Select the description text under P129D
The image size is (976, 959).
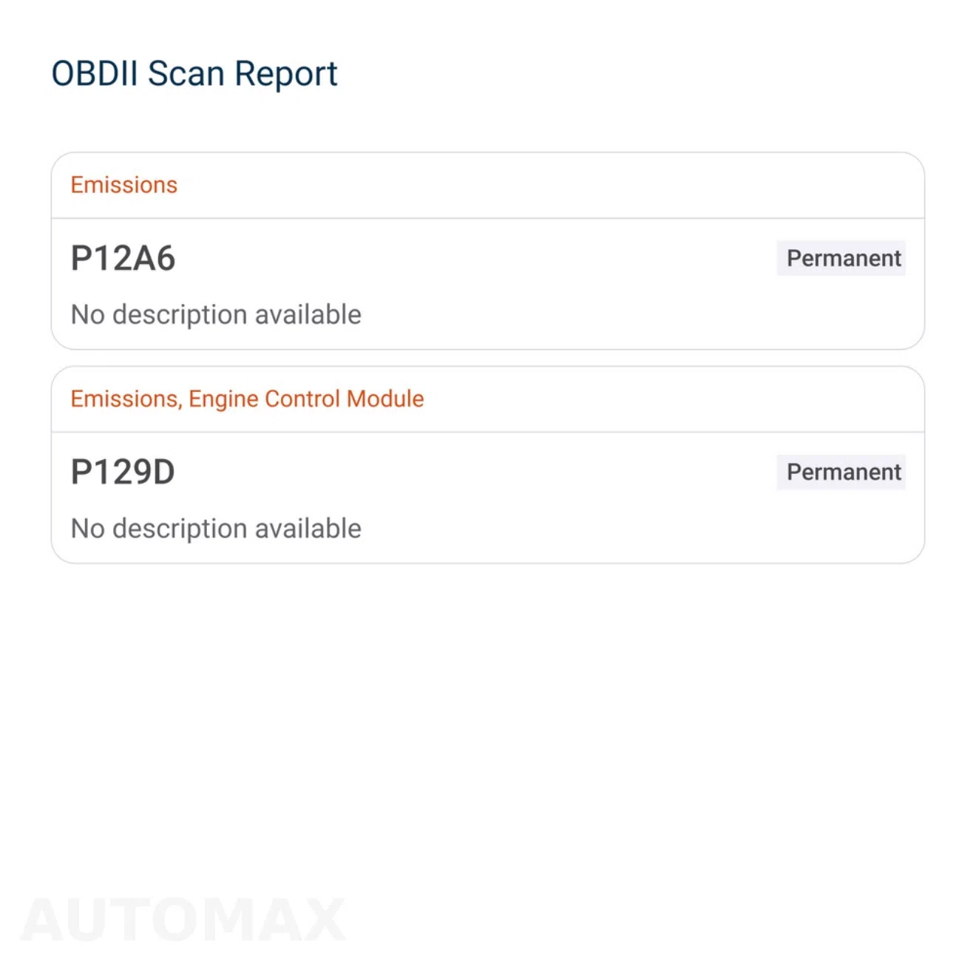[216, 529]
